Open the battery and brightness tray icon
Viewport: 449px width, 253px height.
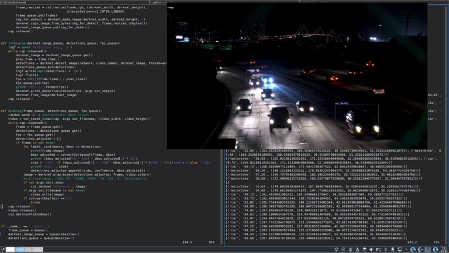click(x=379, y=250)
